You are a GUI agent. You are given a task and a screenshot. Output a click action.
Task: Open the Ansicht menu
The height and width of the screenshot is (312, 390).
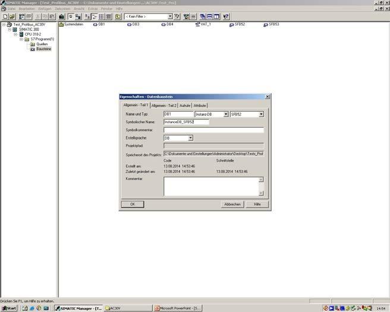click(x=79, y=9)
